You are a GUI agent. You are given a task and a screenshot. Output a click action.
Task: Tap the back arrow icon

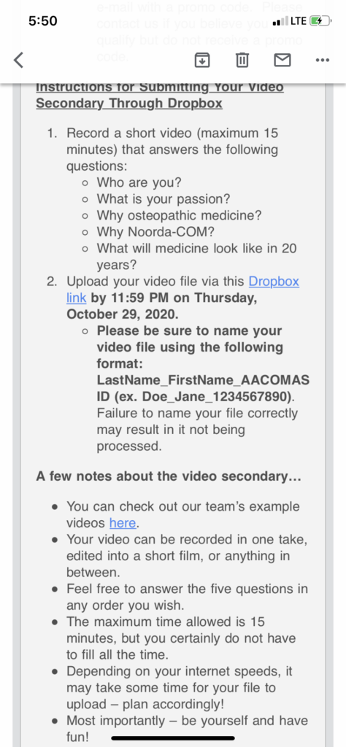(x=18, y=61)
